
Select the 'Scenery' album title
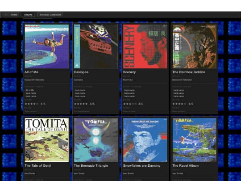pos(129,72)
